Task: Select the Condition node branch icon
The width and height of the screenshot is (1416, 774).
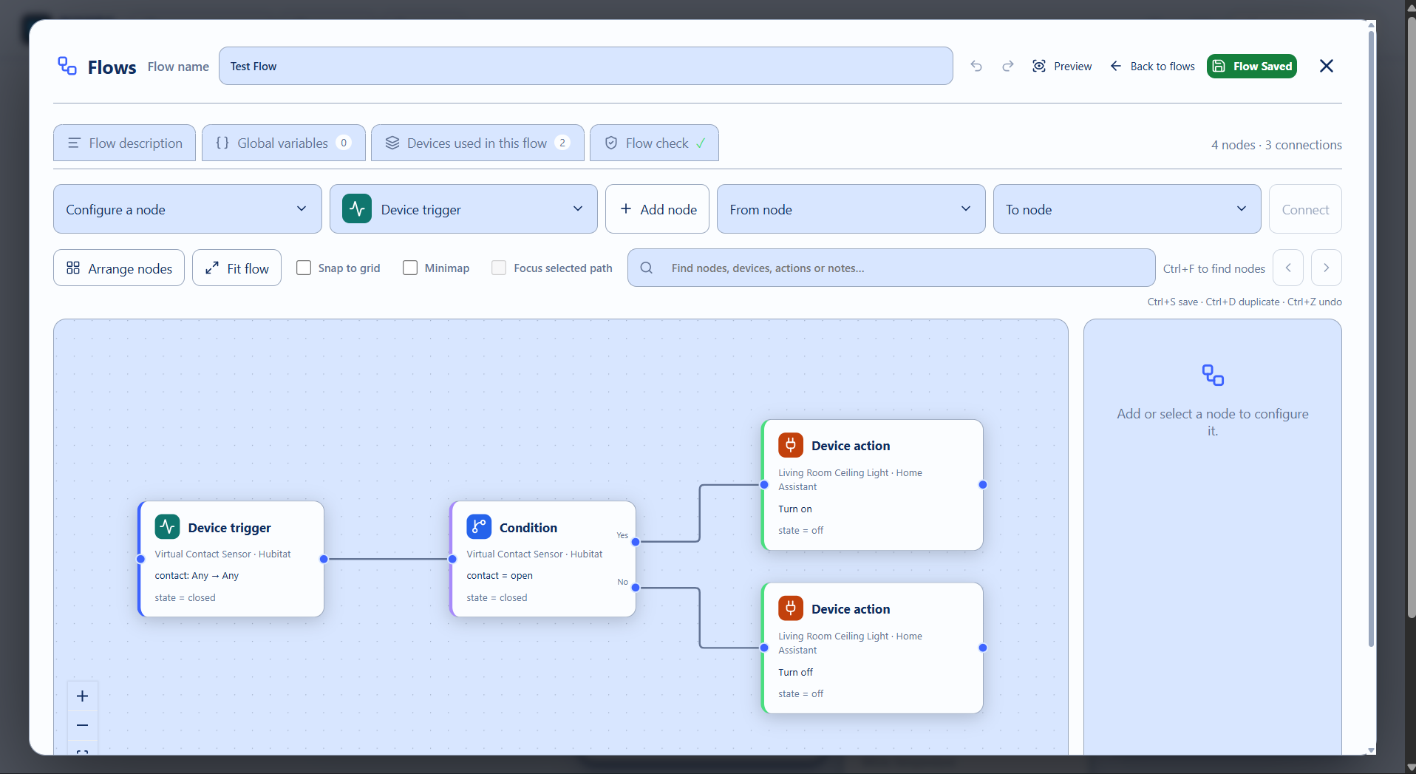Action: point(479,527)
